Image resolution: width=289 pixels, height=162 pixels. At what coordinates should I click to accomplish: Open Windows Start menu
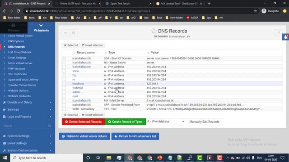coord(5,158)
